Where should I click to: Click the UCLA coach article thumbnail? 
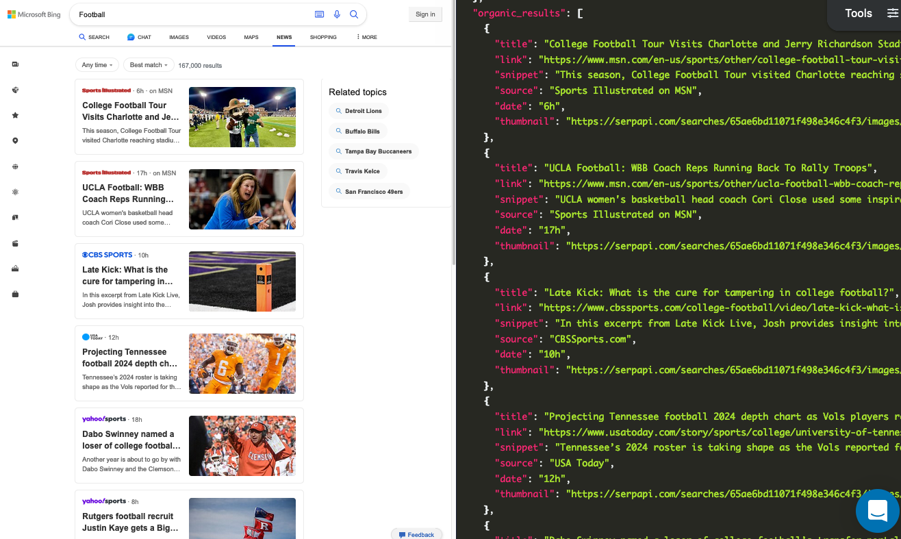242,199
